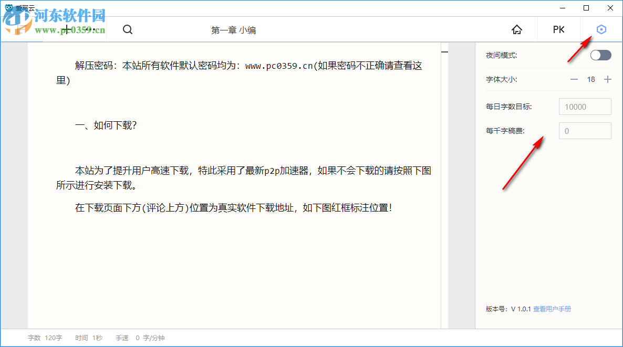Image resolution: width=623 pixels, height=347 pixels.
Task: Open search with the magnifier icon
Action: pyautogui.click(x=127, y=29)
